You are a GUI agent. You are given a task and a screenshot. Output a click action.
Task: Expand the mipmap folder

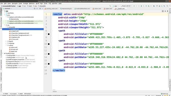[x=6, y=43]
